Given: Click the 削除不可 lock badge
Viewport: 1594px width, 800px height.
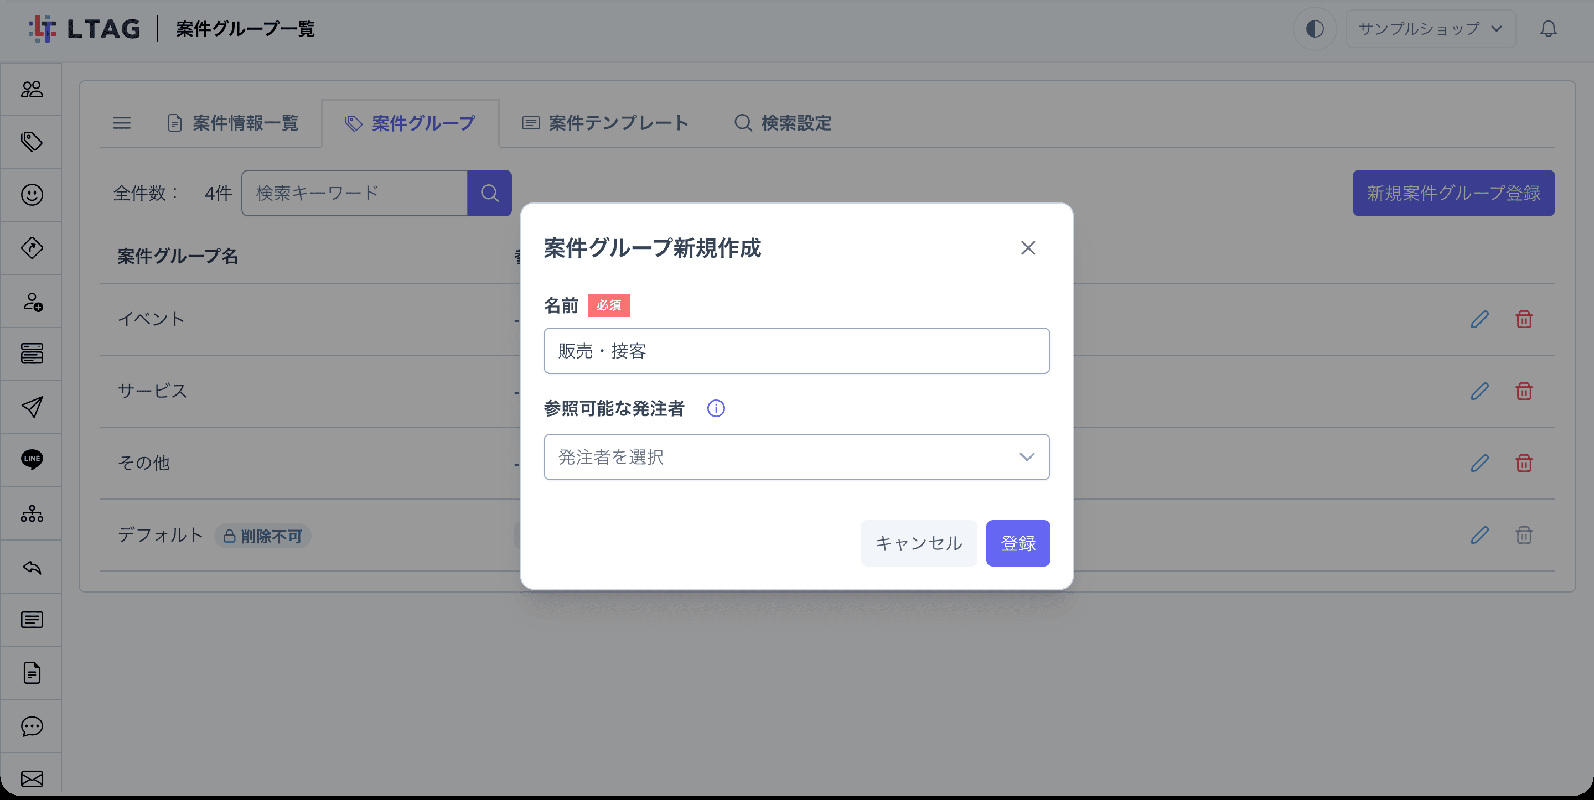Looking at the screenshot, I should pyautogui.click(x=262, y=536).
